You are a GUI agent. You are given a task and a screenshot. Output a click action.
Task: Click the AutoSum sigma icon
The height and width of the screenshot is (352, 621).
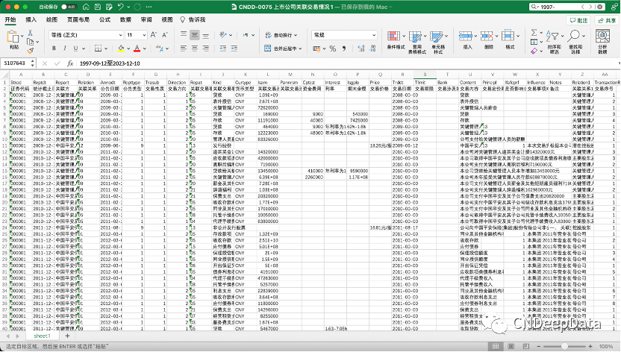coord(534,32)
